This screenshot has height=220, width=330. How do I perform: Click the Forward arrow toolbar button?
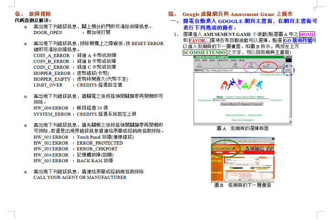click(218, 65)
